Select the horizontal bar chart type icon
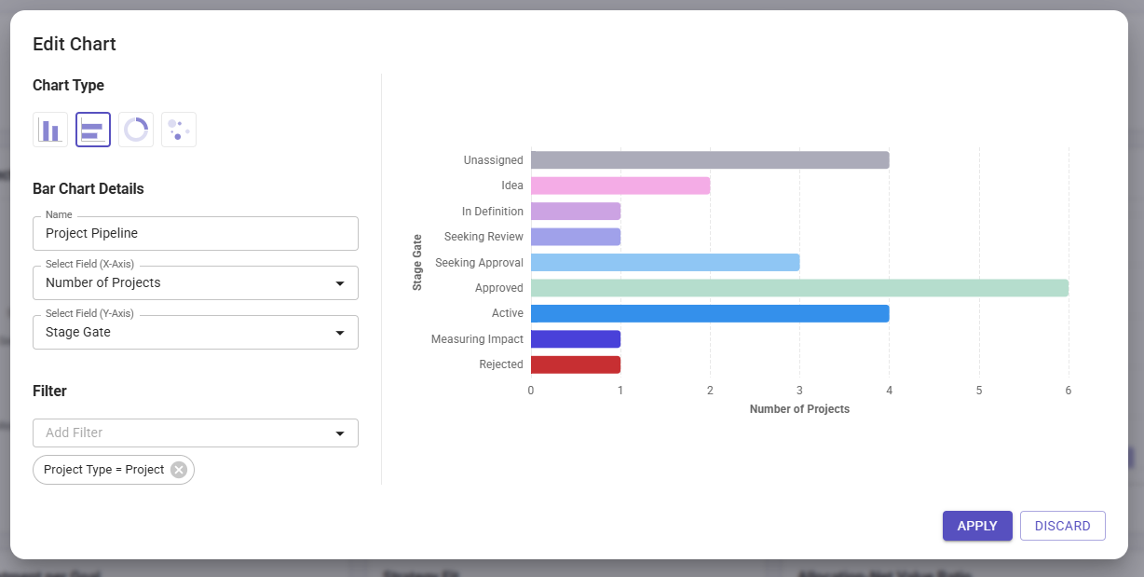The height and width of the screenshot is (577, 1144). (93, 130)
